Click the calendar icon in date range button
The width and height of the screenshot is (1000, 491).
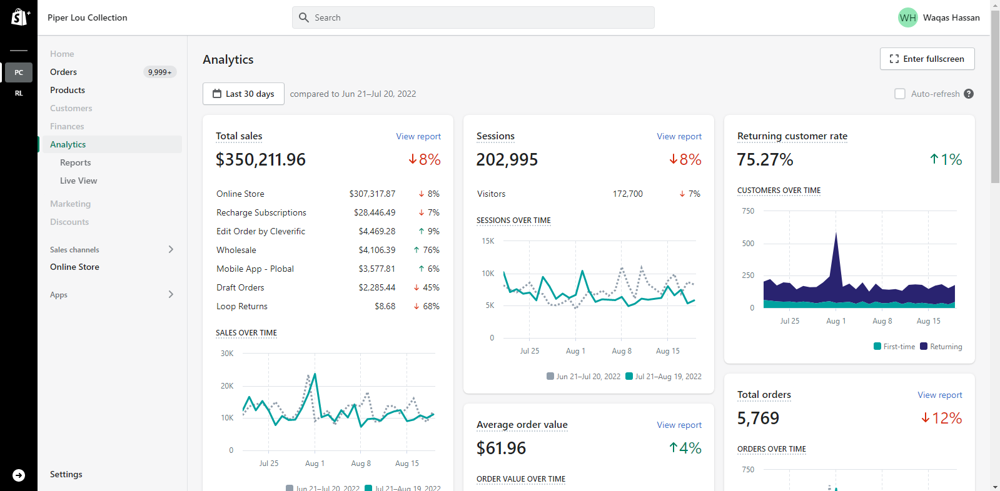(217, 94)
